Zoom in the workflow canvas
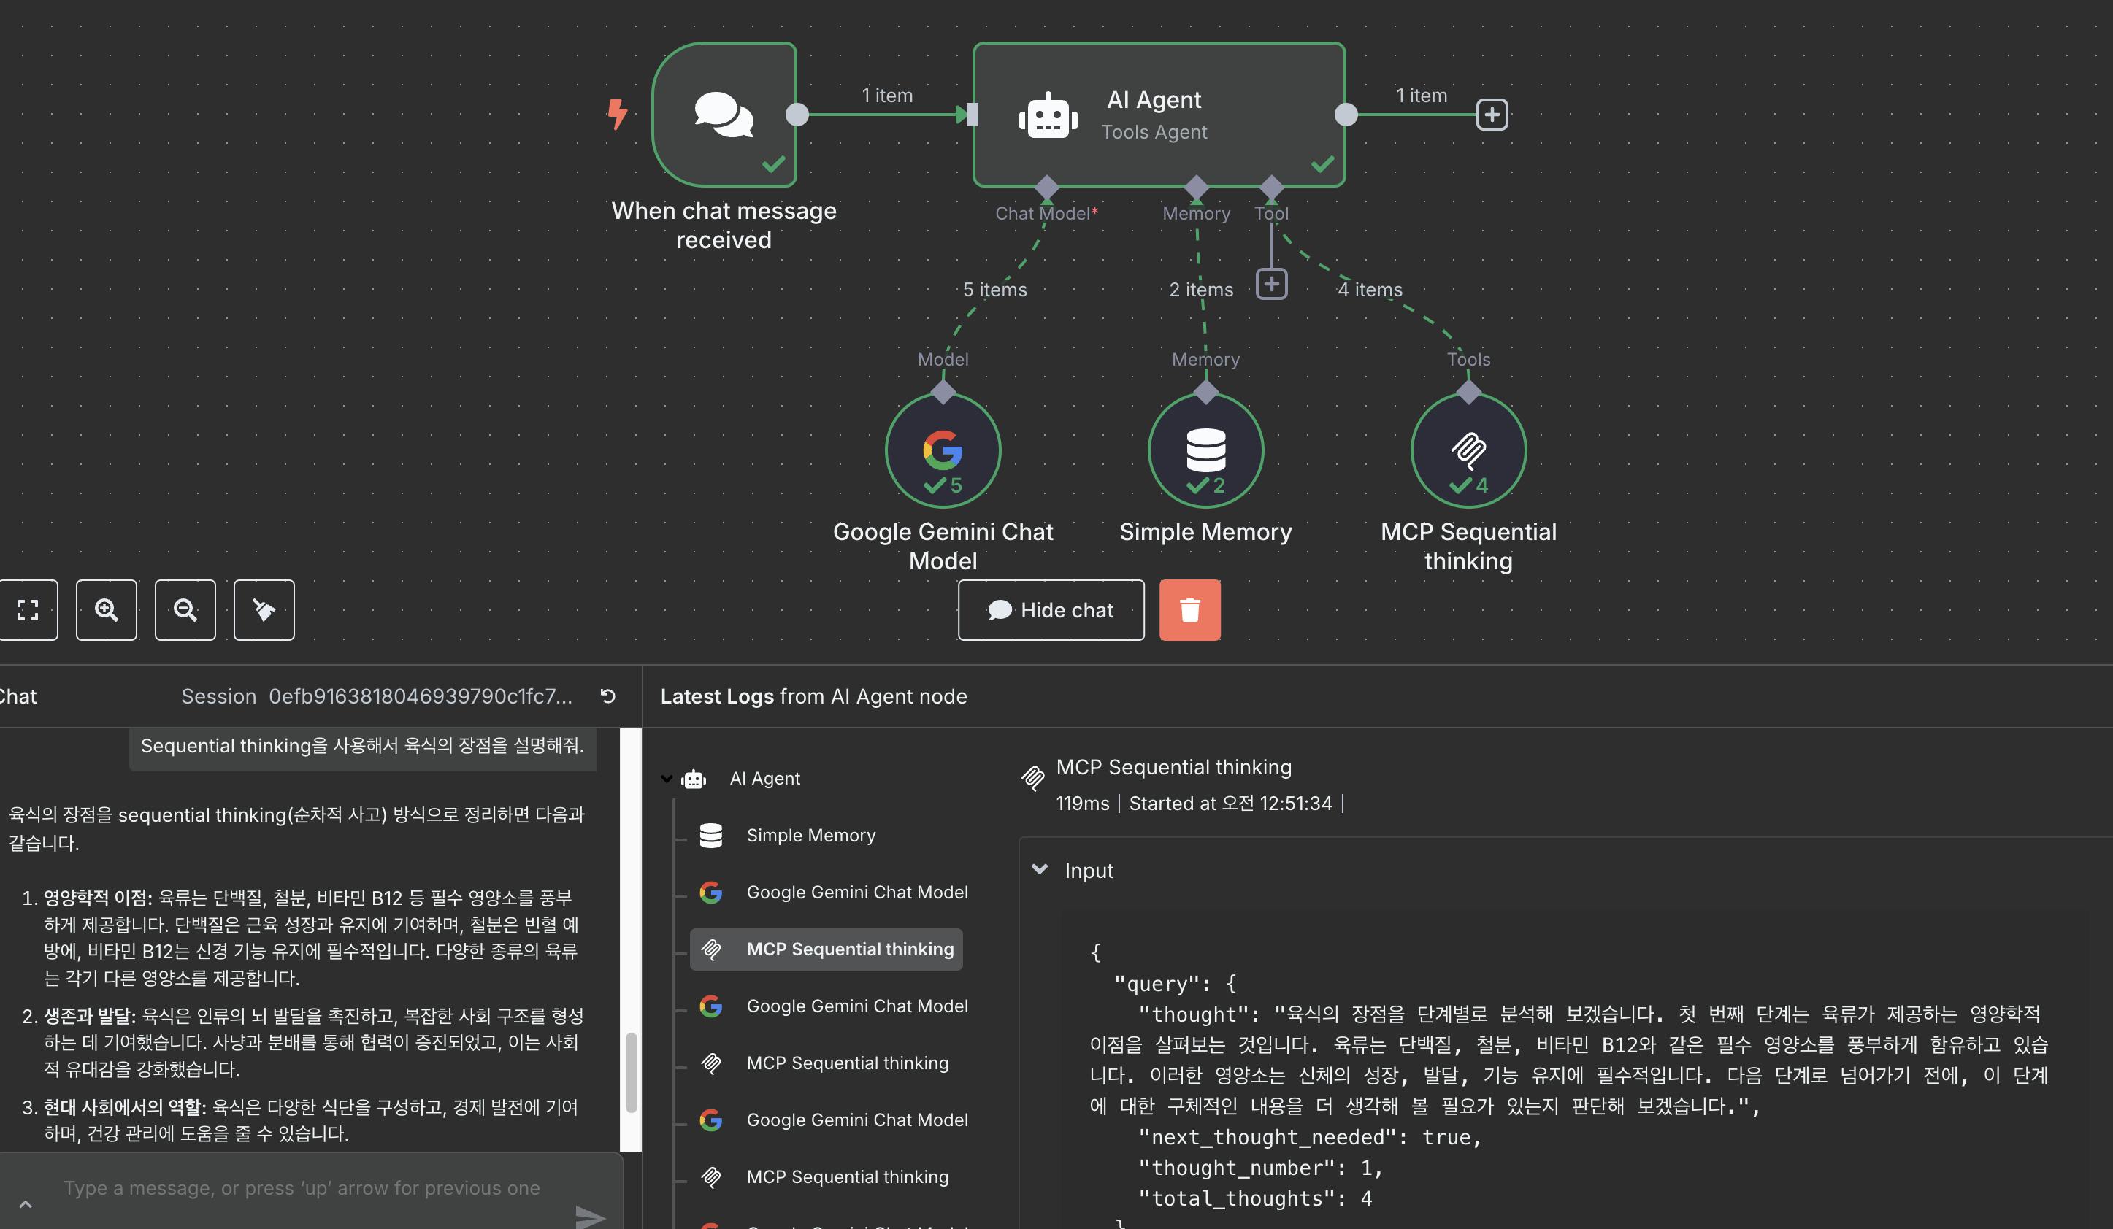This screenshot has width=2113, height=1229. [x=107, y=609]
